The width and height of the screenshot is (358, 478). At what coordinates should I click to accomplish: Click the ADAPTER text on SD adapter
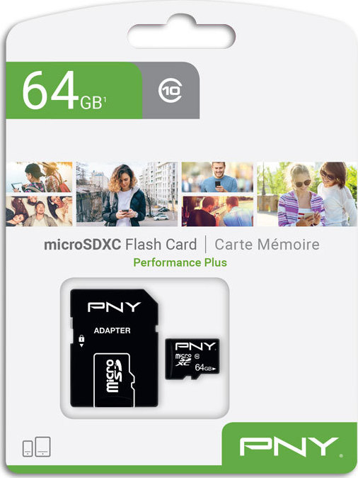(112, 330)
